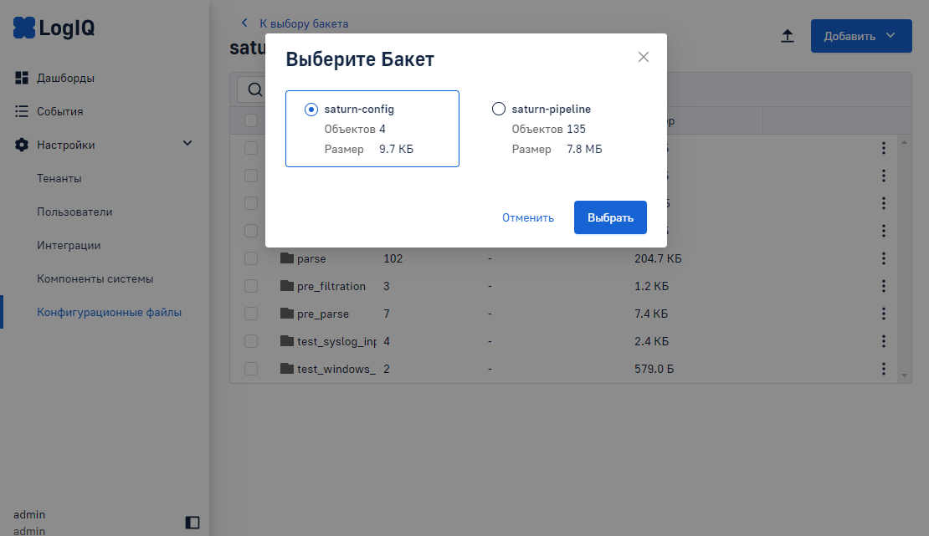Open the Dashboards grid icon
This screenshot has height=536, width=929.
pyautogui.click(x=22, y=78)
